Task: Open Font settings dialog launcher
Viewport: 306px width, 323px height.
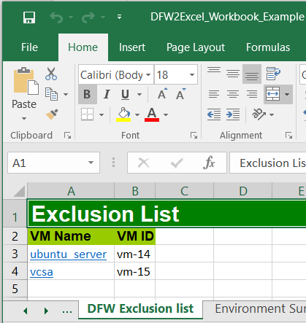Action: [194, 135]
